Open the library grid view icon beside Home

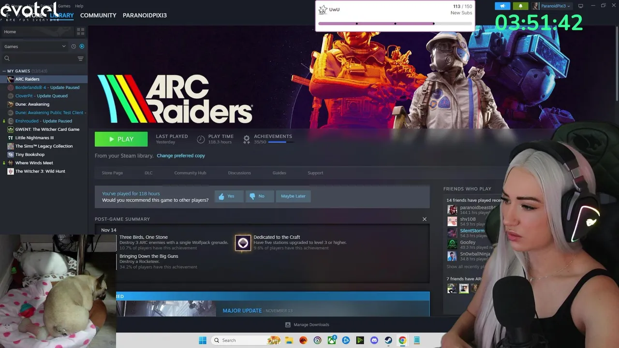coord(80,31)
